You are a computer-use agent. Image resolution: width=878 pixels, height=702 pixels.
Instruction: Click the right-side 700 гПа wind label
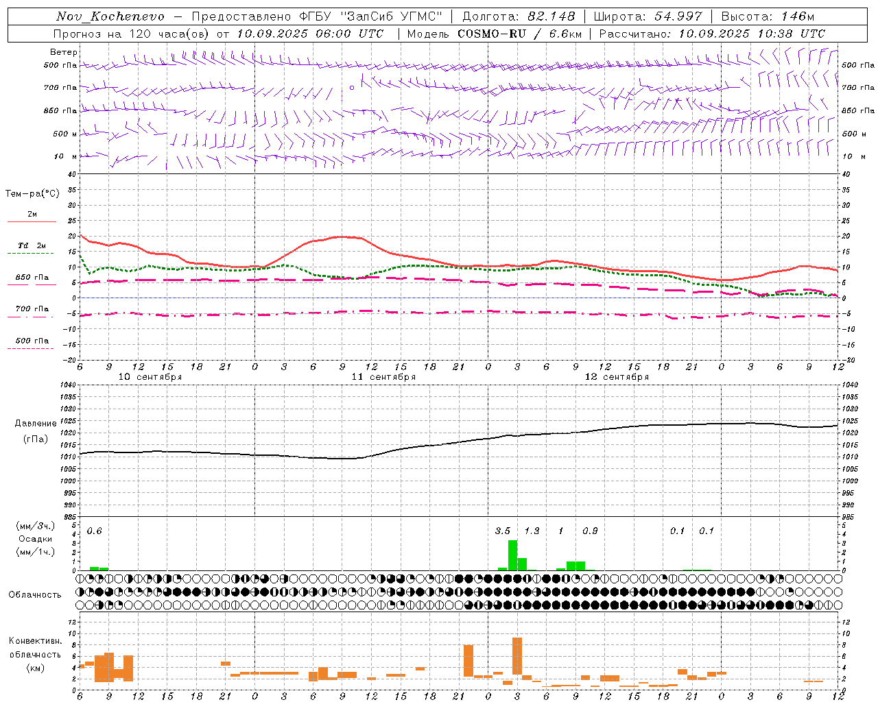858,88
